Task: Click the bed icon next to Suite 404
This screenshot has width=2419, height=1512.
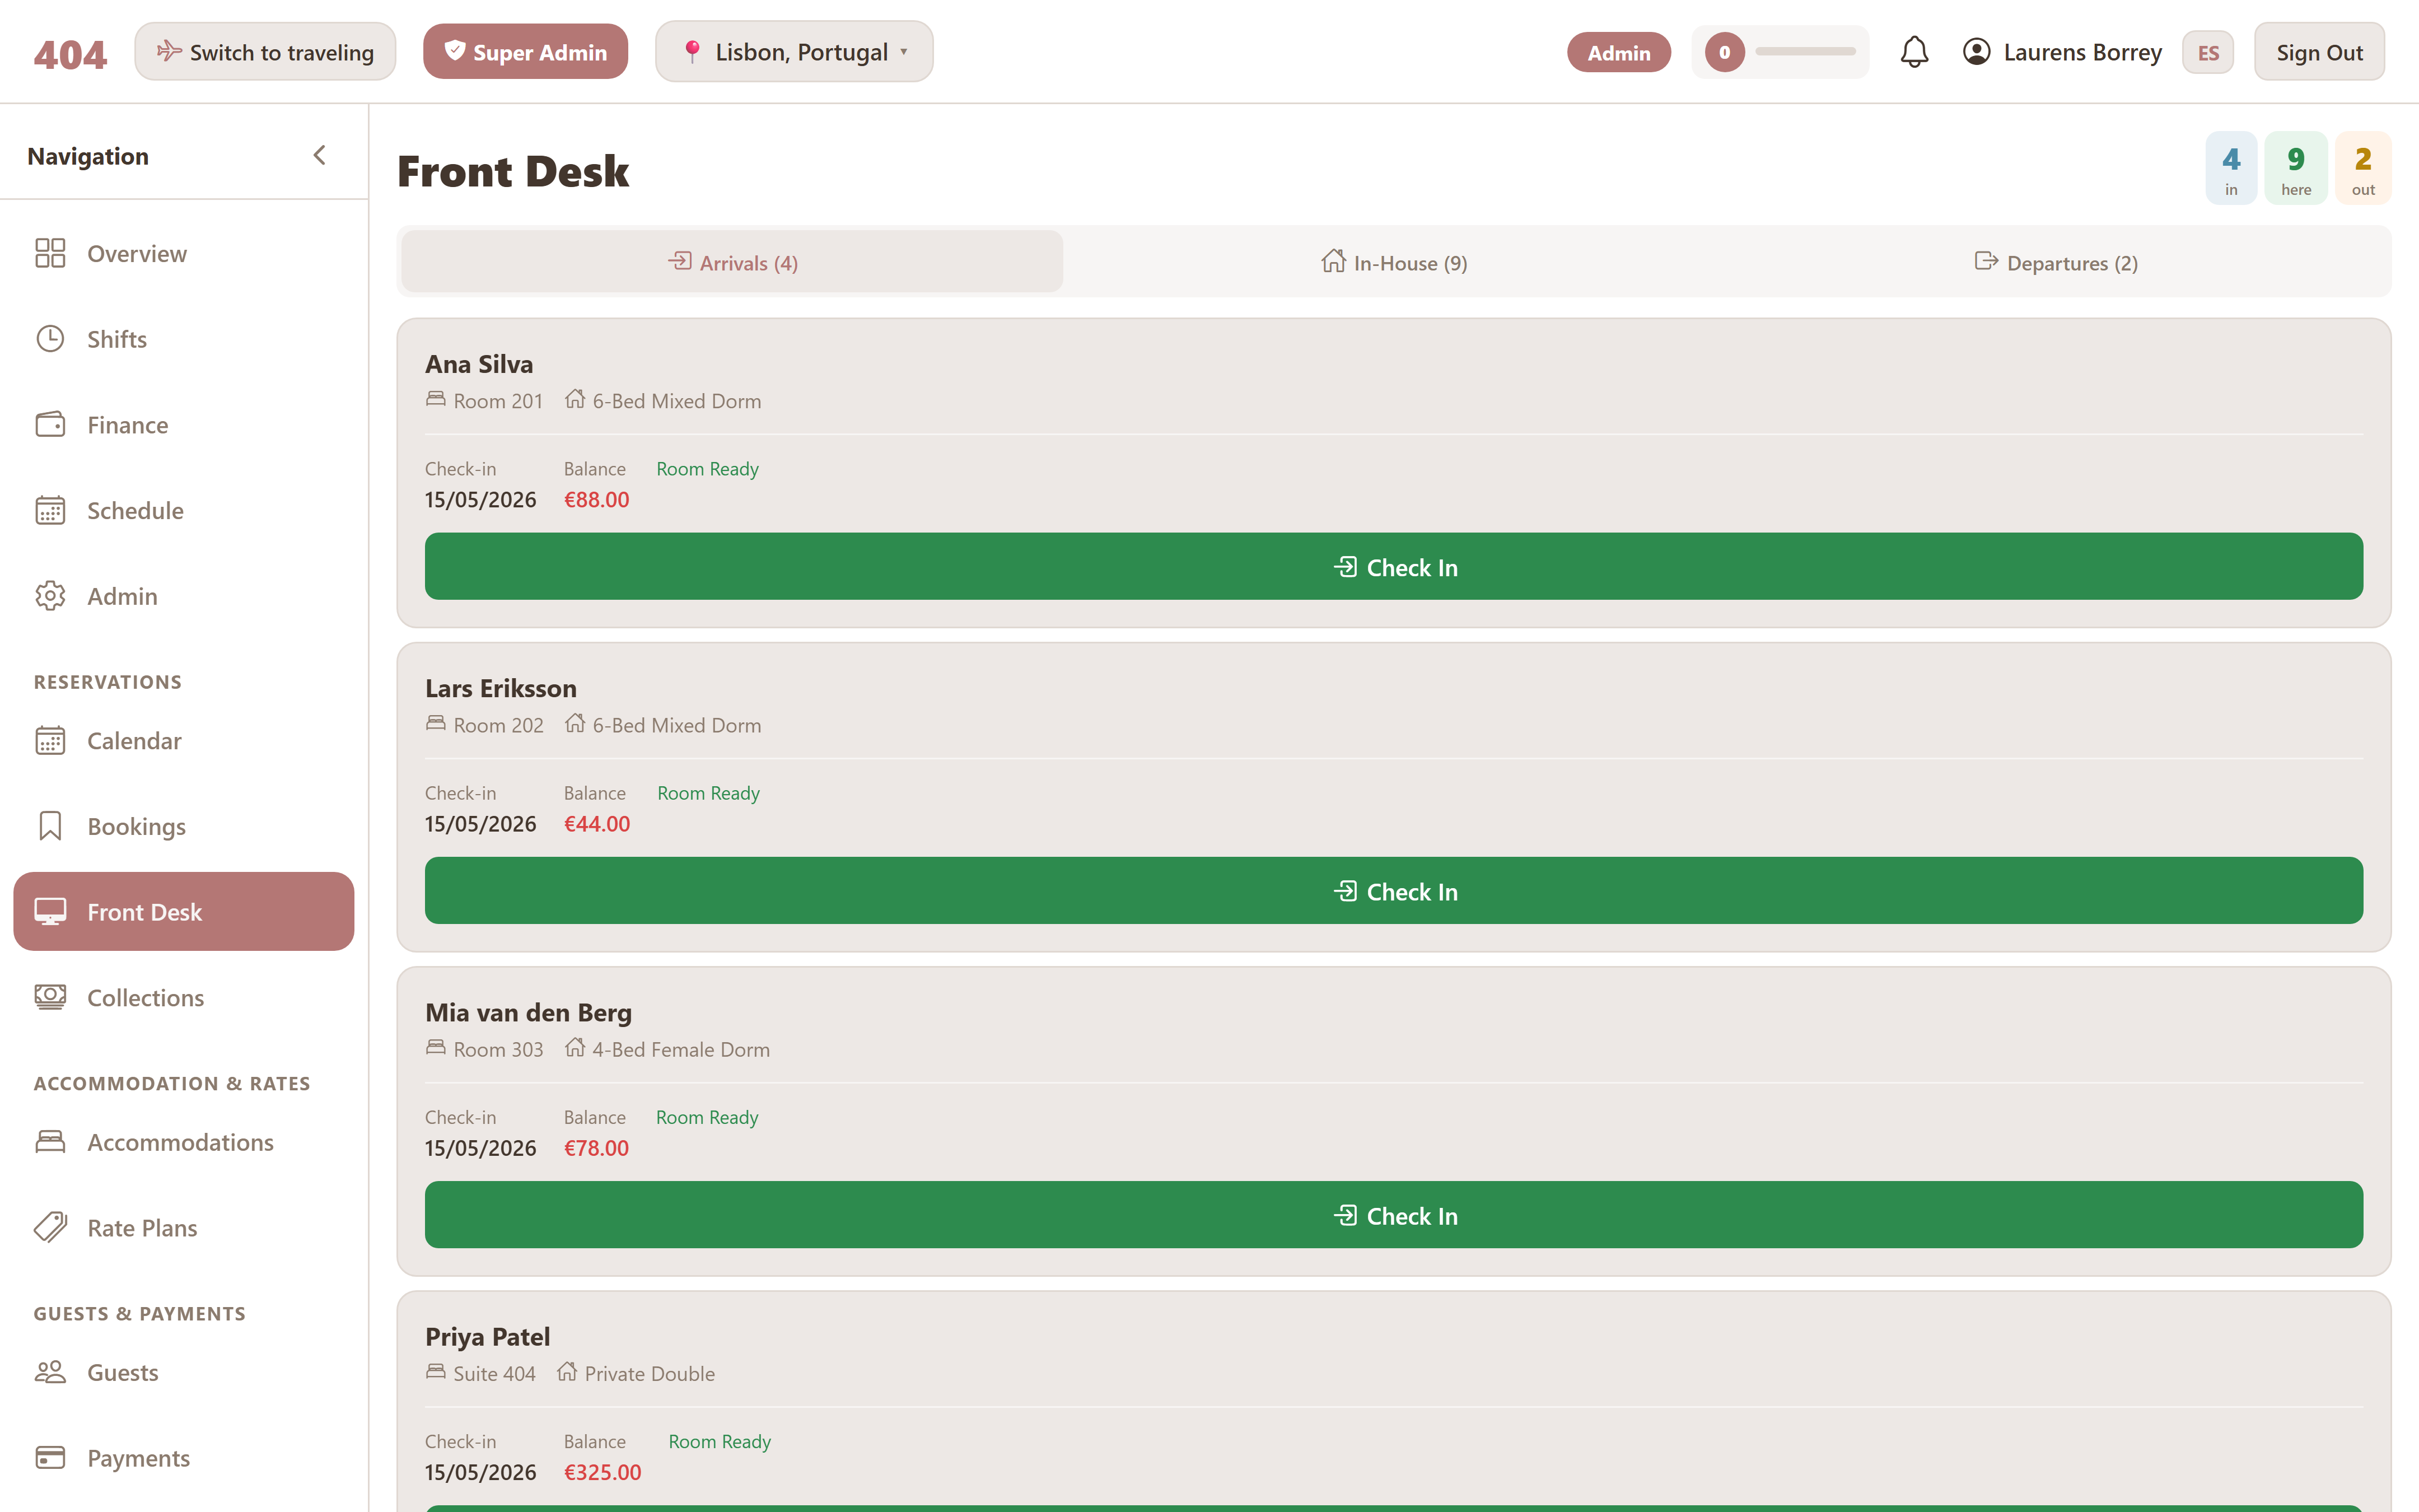Action: click(x=436, y=1371)
